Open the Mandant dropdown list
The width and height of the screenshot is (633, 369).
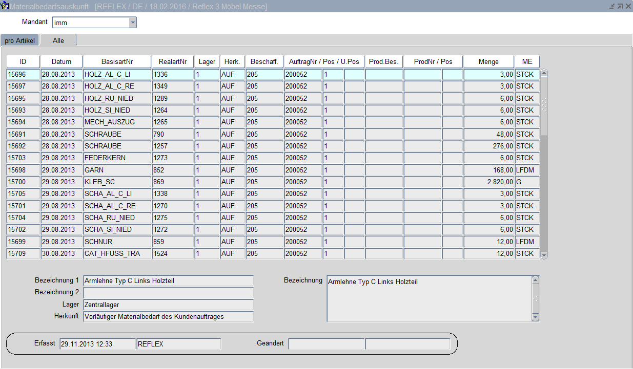(133, 23)
